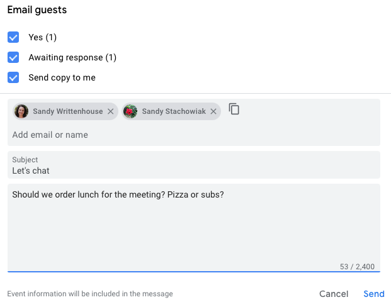The height and width of the screenshot is (307, 391).
Task: Click Sandy Writtenhouse's profile photo
Action: 21,111
